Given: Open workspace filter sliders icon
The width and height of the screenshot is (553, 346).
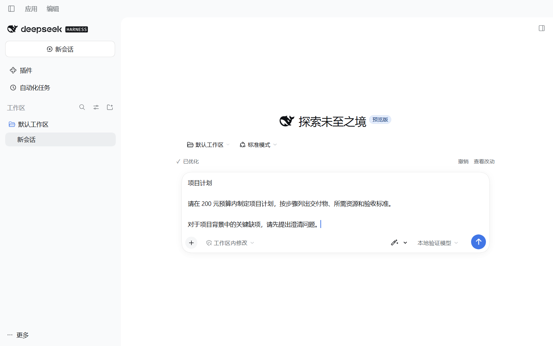Looking at the screenshot, I should 96,107.
